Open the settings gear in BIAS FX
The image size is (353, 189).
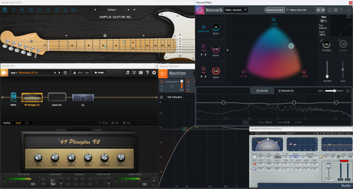click(x=154, y=73)
